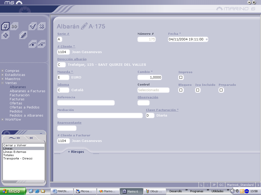Enable the Impreso checkbox
261x195 pixels.
pos(181,77)
